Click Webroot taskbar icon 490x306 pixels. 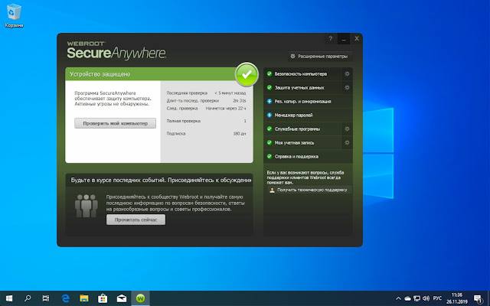140,298
